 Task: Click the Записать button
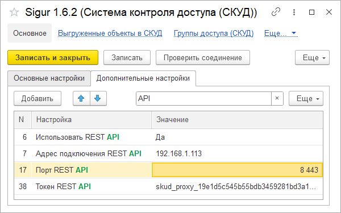pyautogui.click(x=127, y=57)
